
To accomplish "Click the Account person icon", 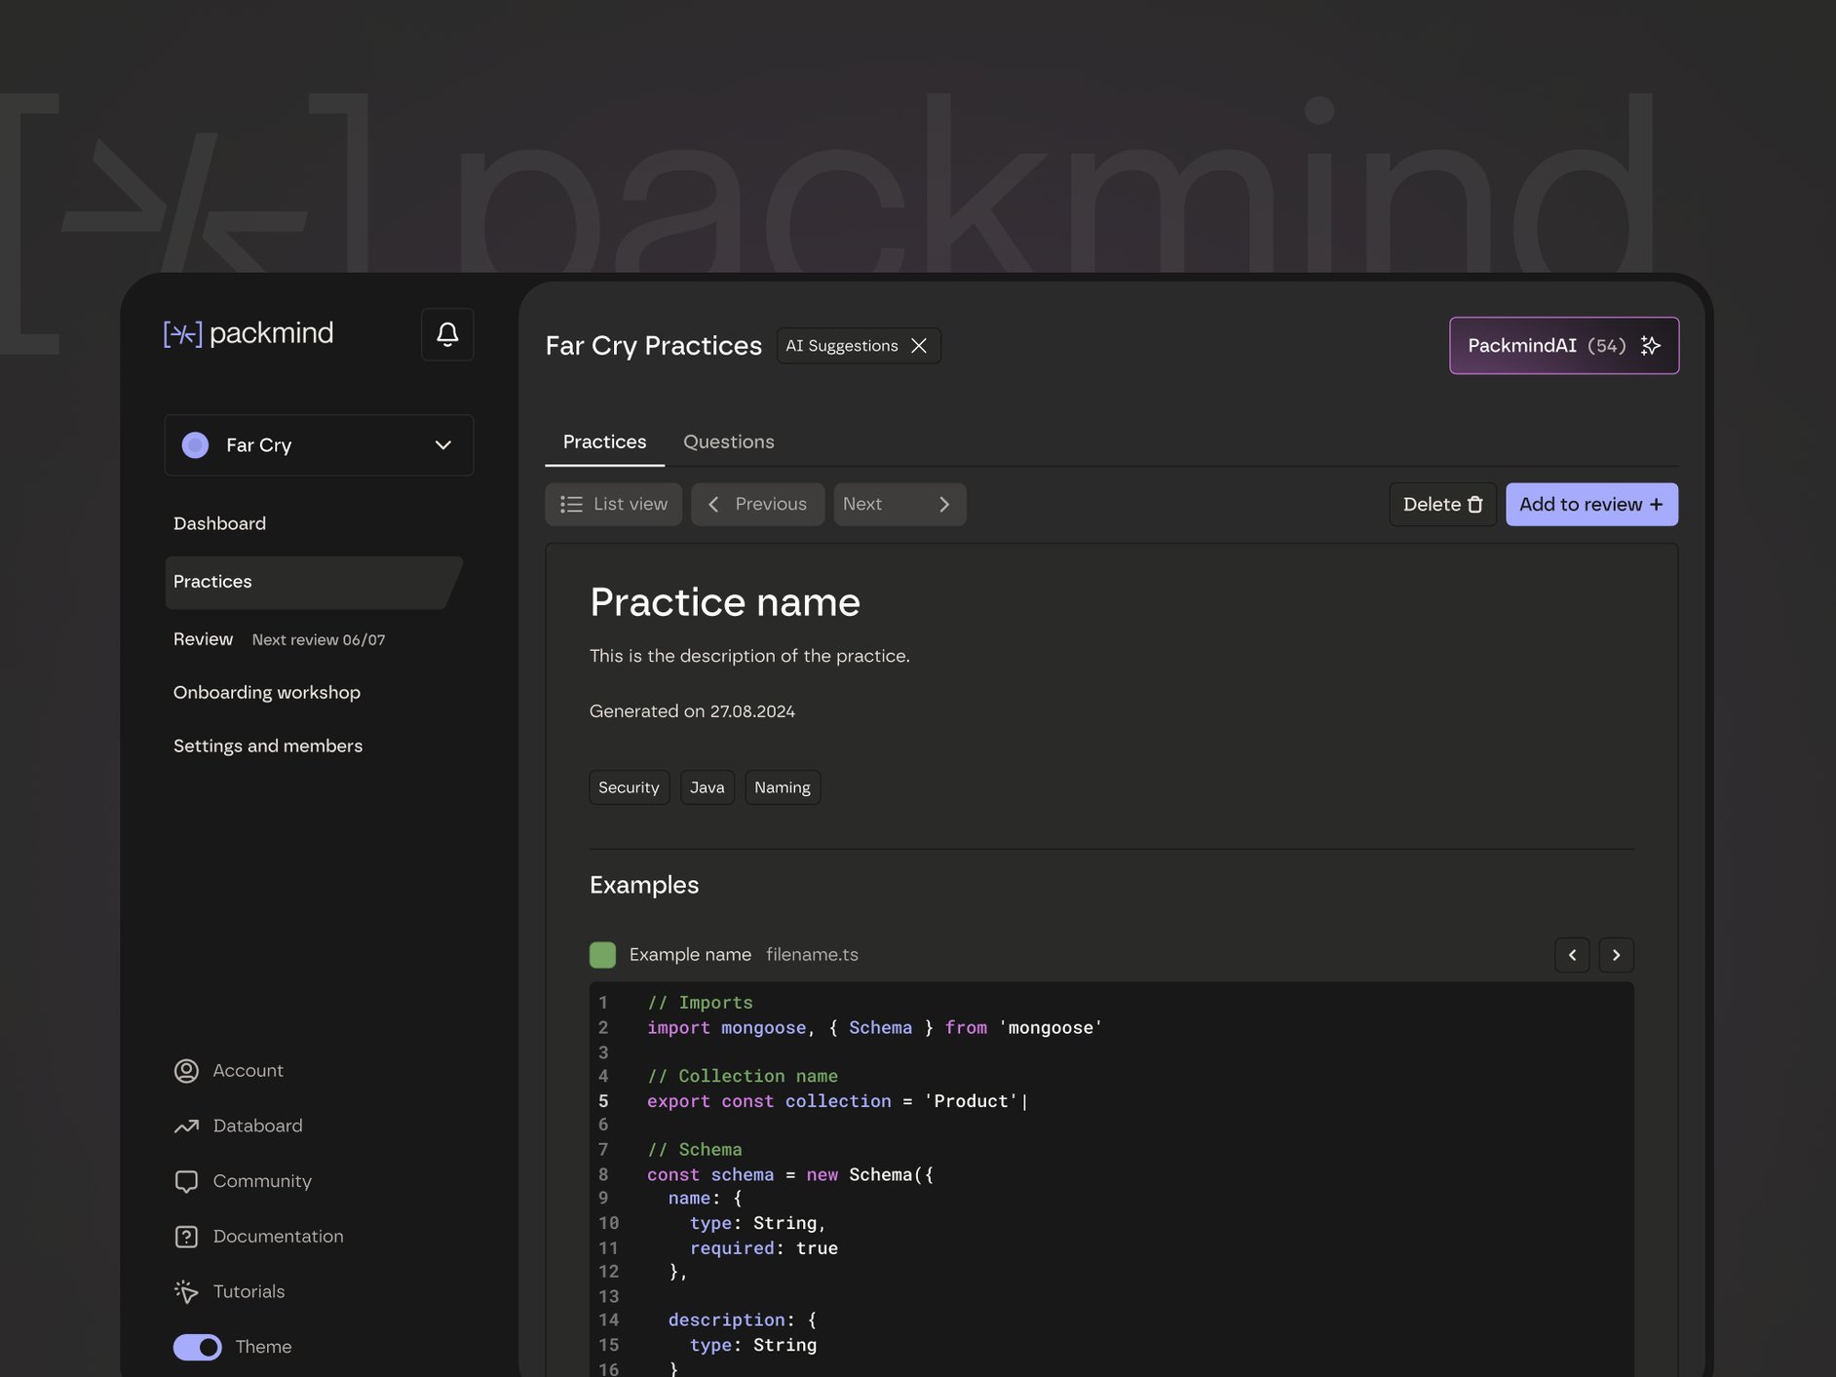I will tap(186, 1071).
